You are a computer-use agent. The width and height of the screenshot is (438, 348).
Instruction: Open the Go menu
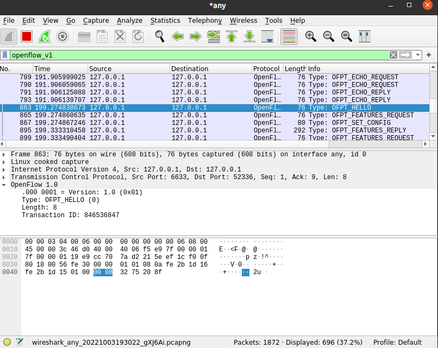(71, 21)
